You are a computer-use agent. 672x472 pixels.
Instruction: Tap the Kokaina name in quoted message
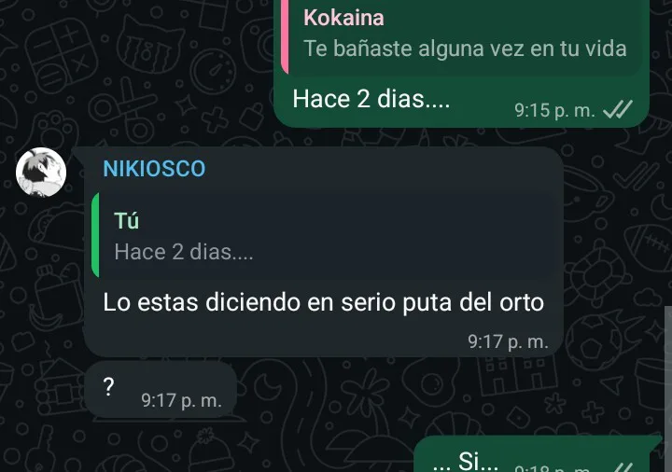(343, 18)
